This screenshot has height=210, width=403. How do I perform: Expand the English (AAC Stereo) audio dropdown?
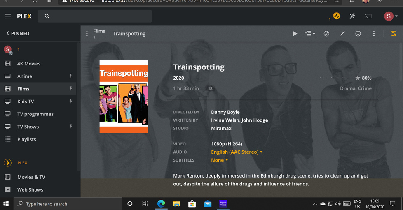237,152
